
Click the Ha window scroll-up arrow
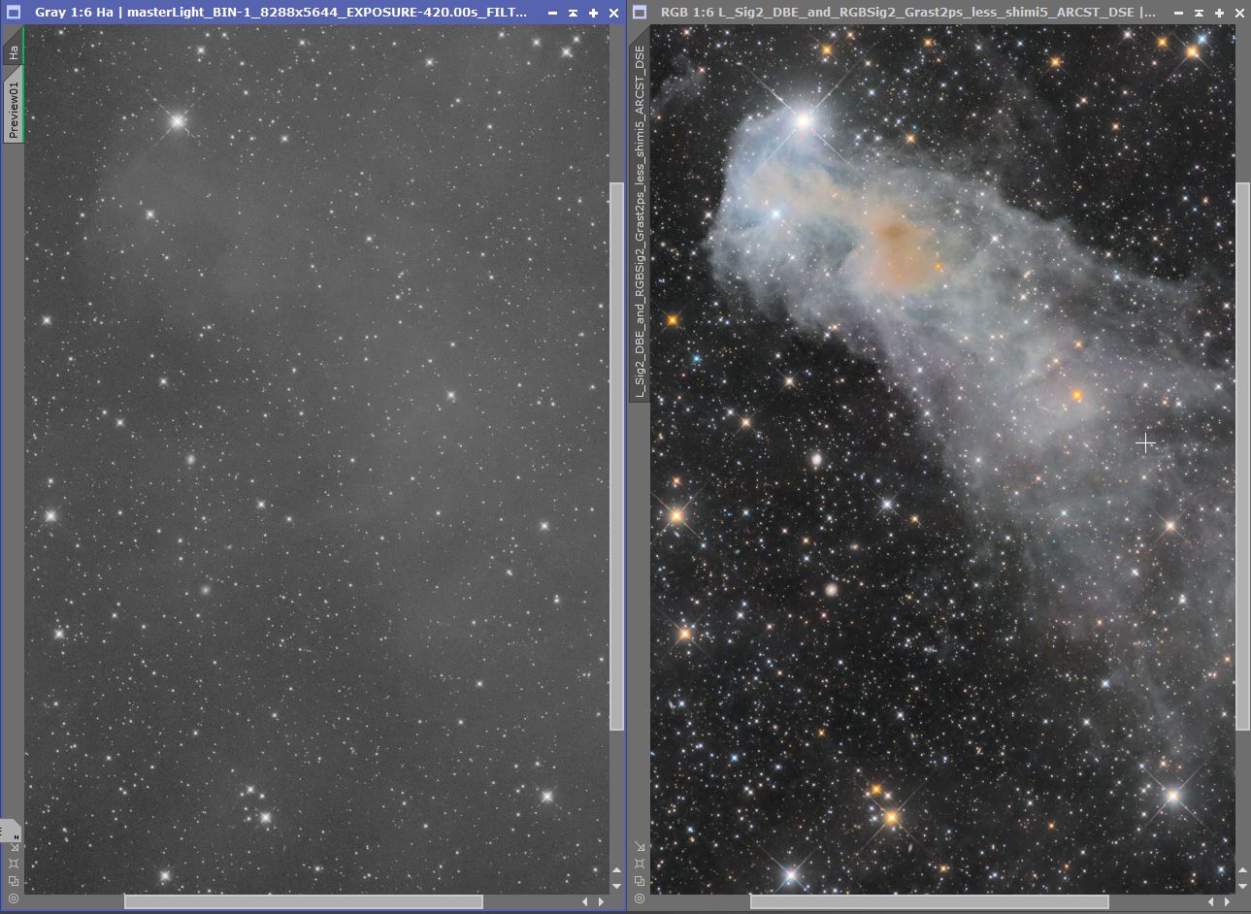[x=616, y=870]
